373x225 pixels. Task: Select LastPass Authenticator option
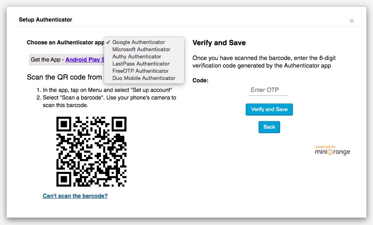click(141, 64)
